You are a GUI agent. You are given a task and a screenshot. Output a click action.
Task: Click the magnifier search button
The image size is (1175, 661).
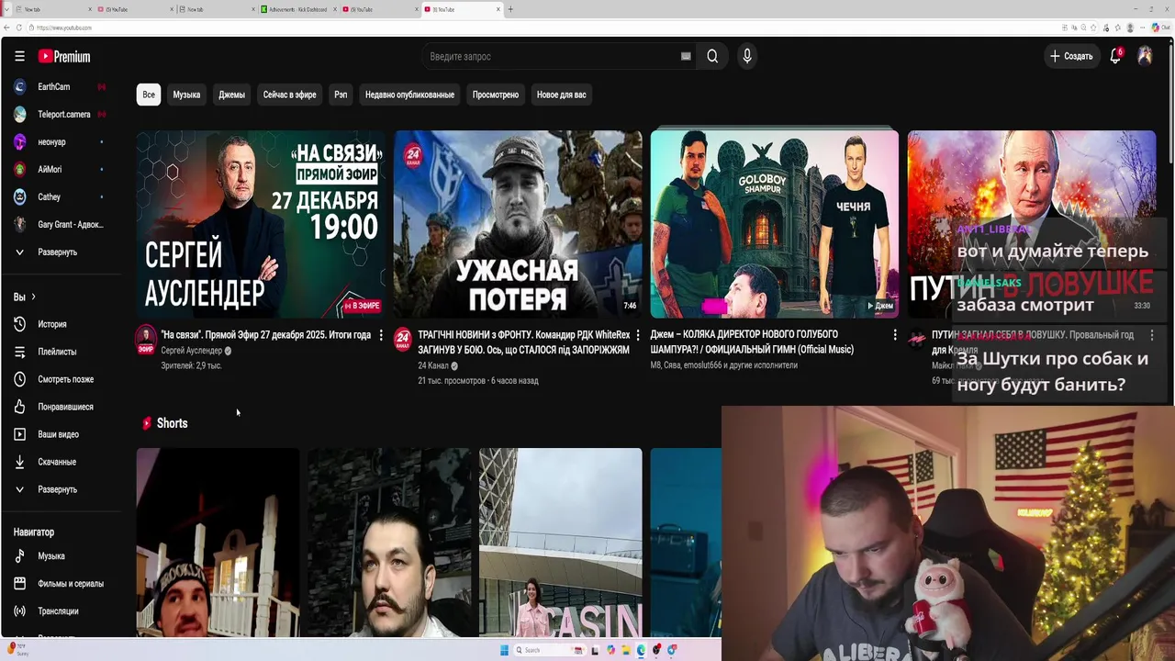712,56
